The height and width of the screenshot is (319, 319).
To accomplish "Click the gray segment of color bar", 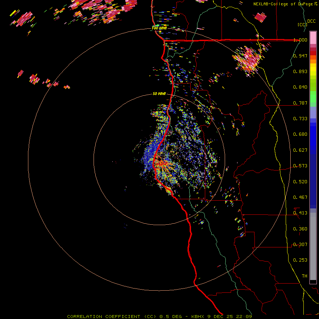I will (313, 246).
